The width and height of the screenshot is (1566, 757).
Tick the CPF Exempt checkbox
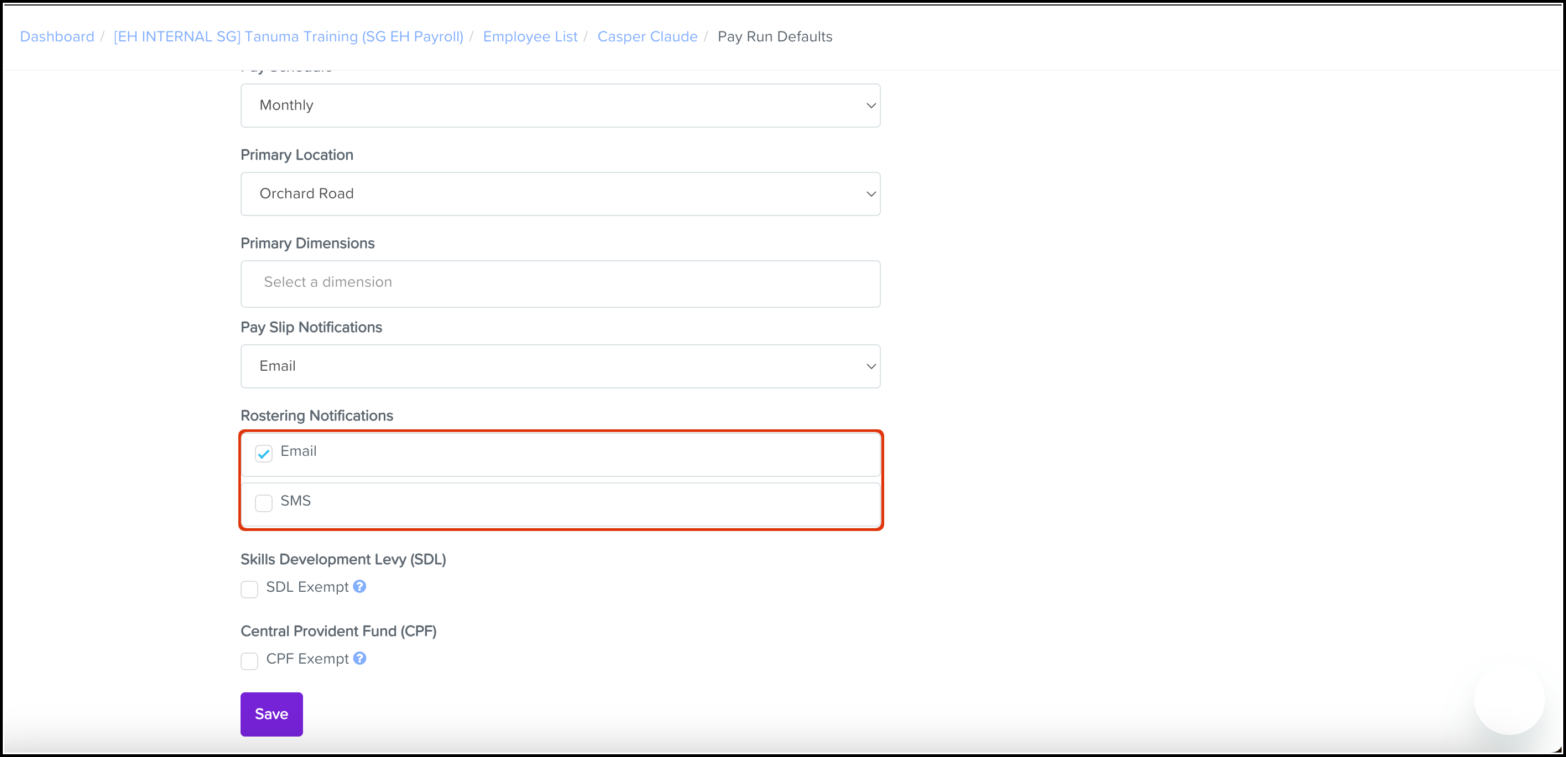[x=249, y=660]
